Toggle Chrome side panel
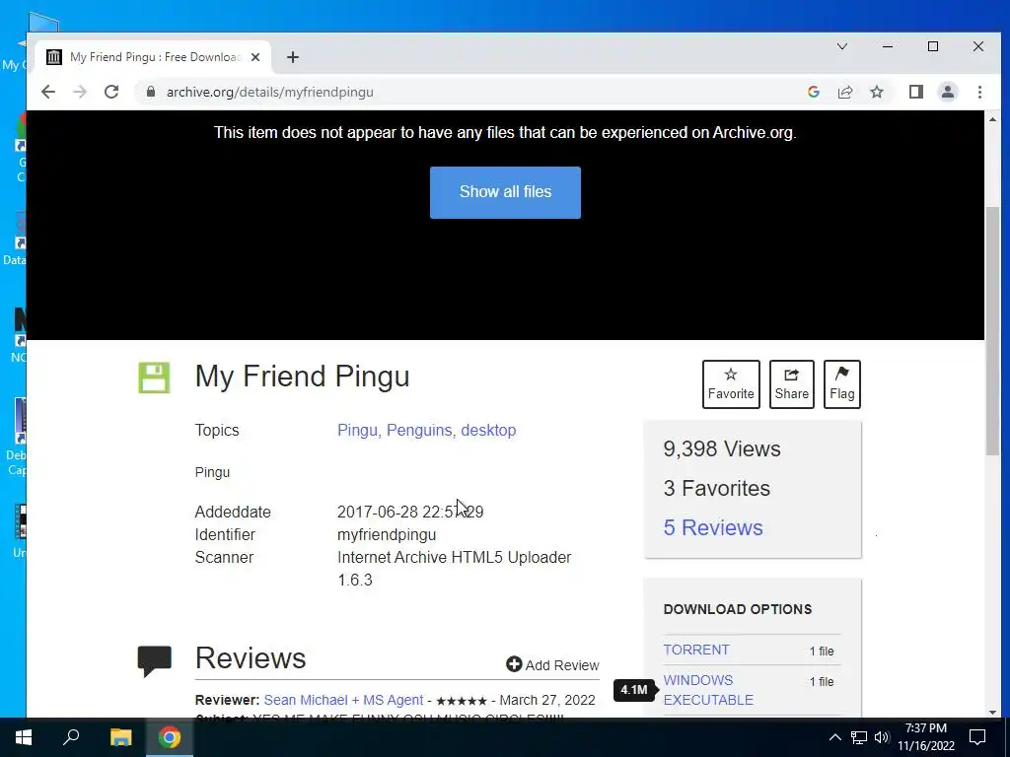Viewport: 1010px width, 757px height. point(916,92)
